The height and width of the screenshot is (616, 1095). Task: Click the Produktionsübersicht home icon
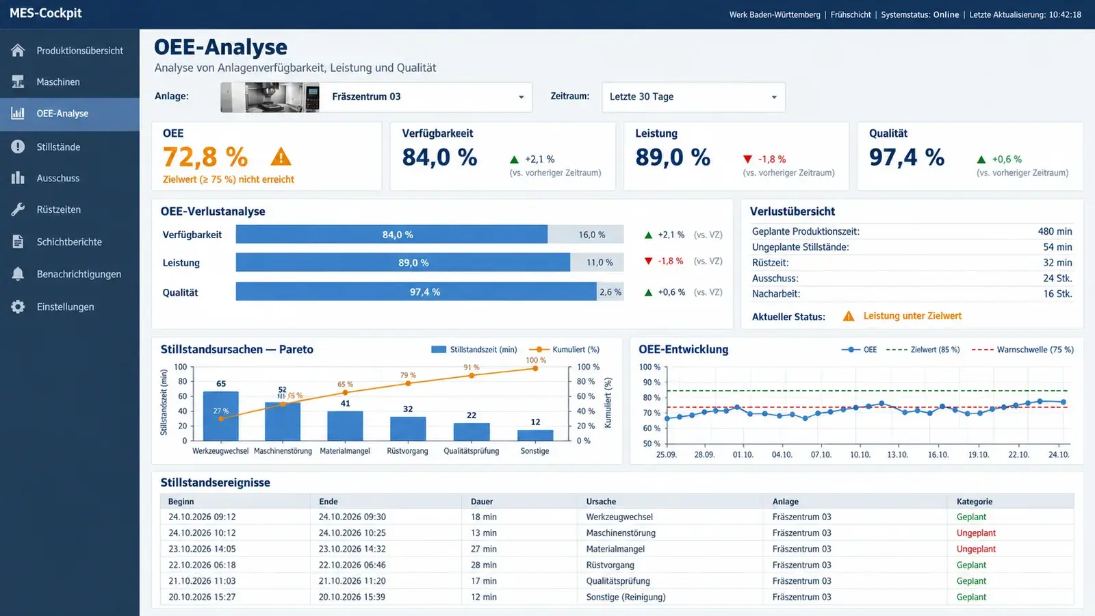pyautogui.click(x=18, y=50)
